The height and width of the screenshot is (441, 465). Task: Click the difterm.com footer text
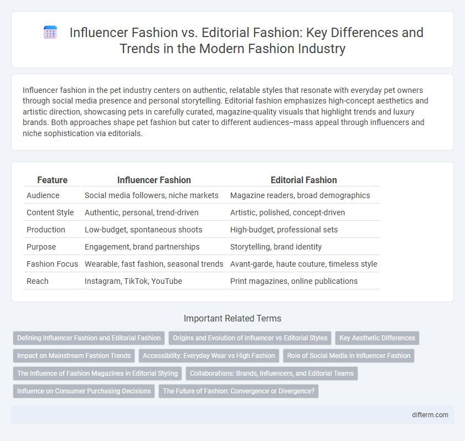tap(430, 415)
